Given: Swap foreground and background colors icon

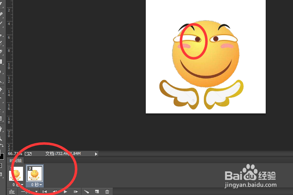Looking at the screenshot, I should 2,145.
